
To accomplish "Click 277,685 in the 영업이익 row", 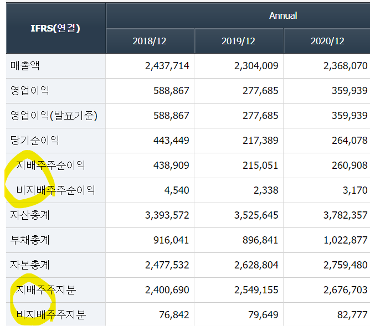I will [x=260, y=91].
